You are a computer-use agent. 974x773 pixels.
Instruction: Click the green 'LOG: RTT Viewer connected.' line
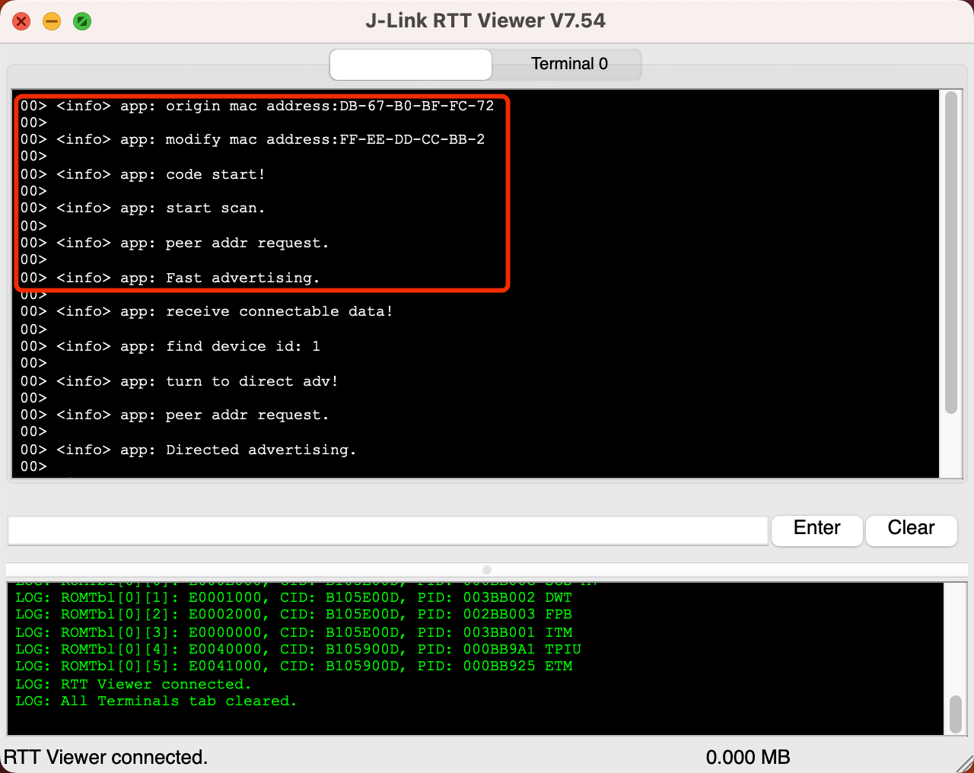click(133, 685)
